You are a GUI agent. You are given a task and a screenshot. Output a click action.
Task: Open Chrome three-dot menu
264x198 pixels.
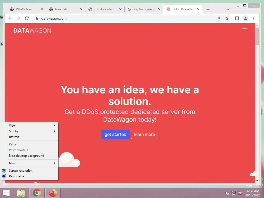pyautogui.click(x=254, y=18)
